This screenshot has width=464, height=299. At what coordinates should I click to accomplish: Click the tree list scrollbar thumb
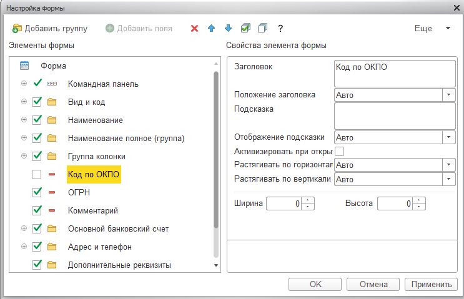tap(216, 150)
